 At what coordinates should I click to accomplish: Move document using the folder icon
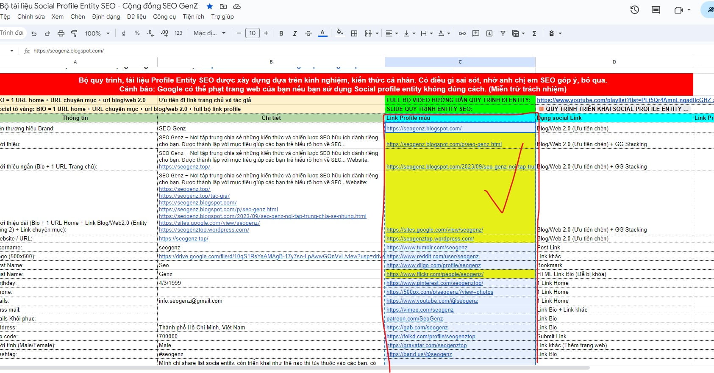pyautogui.click(x=223, y=6)
